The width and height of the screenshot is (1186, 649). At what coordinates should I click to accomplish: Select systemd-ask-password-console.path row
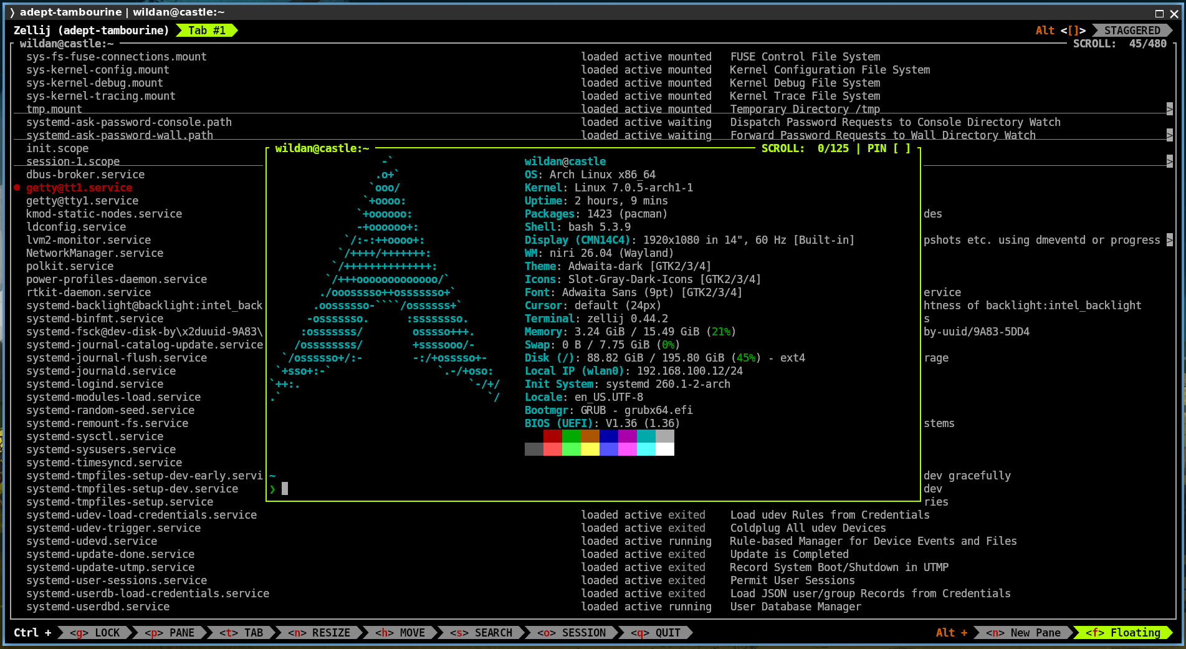pos(129,122)
